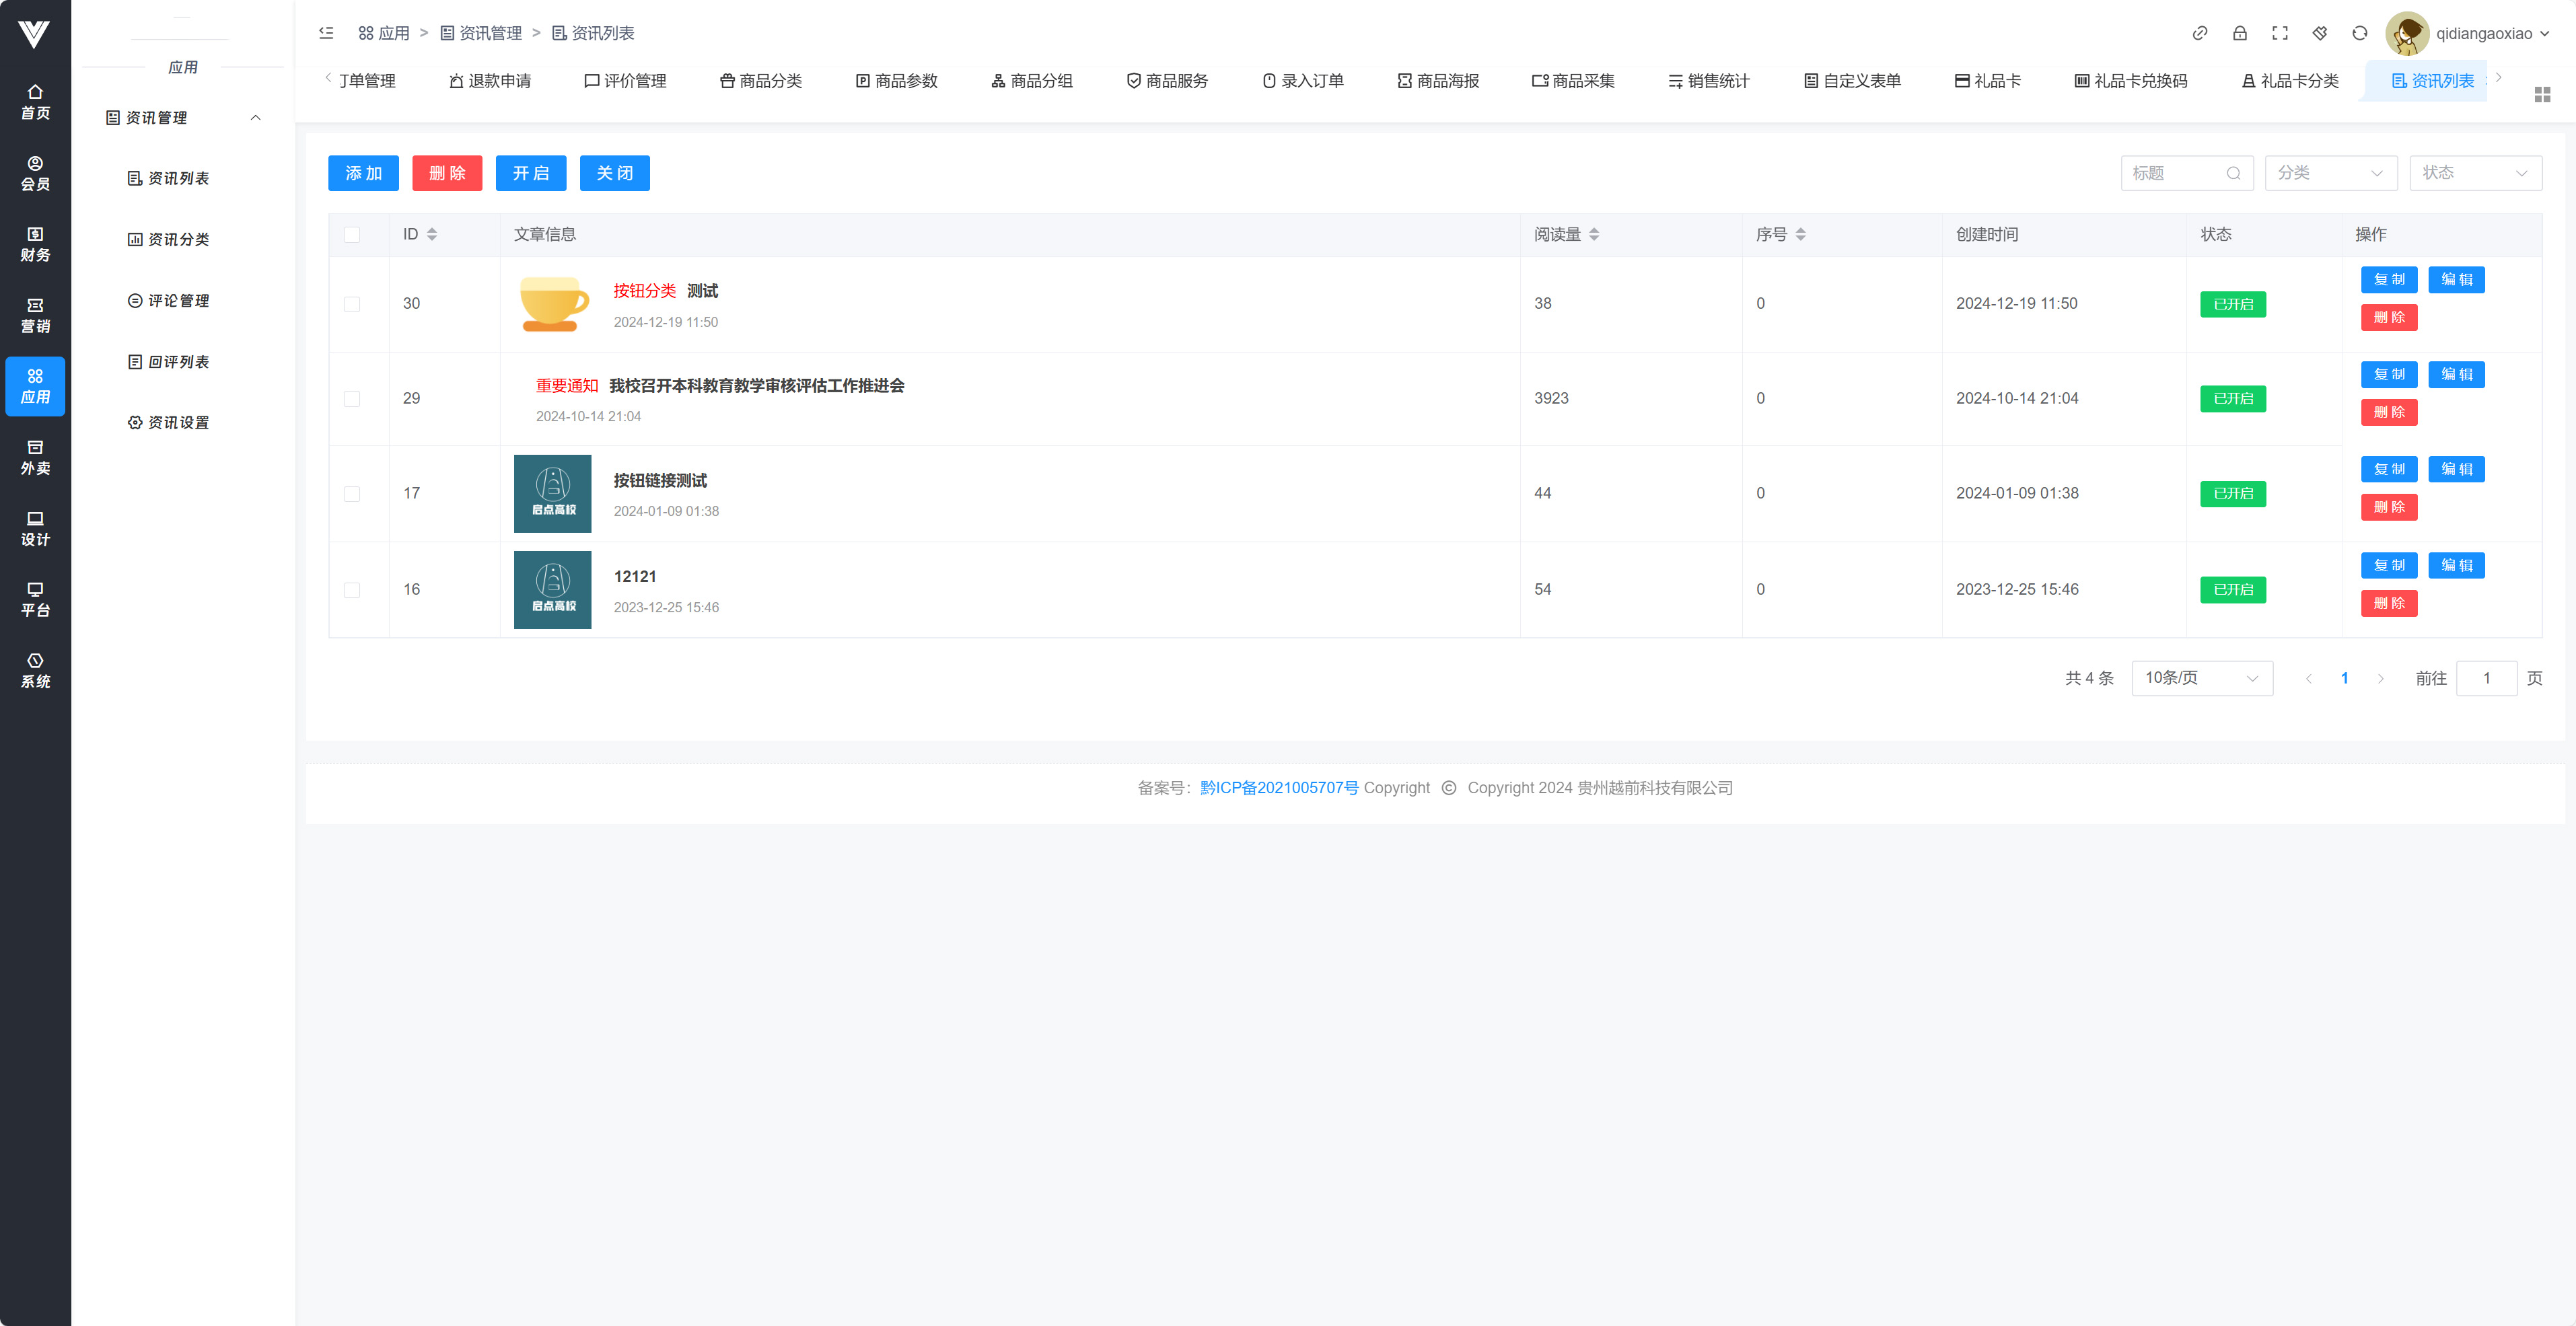Open the 分类 filter dropdown
Viewport: 2576px width, 1326px height.
click(x=2330, y=173)
